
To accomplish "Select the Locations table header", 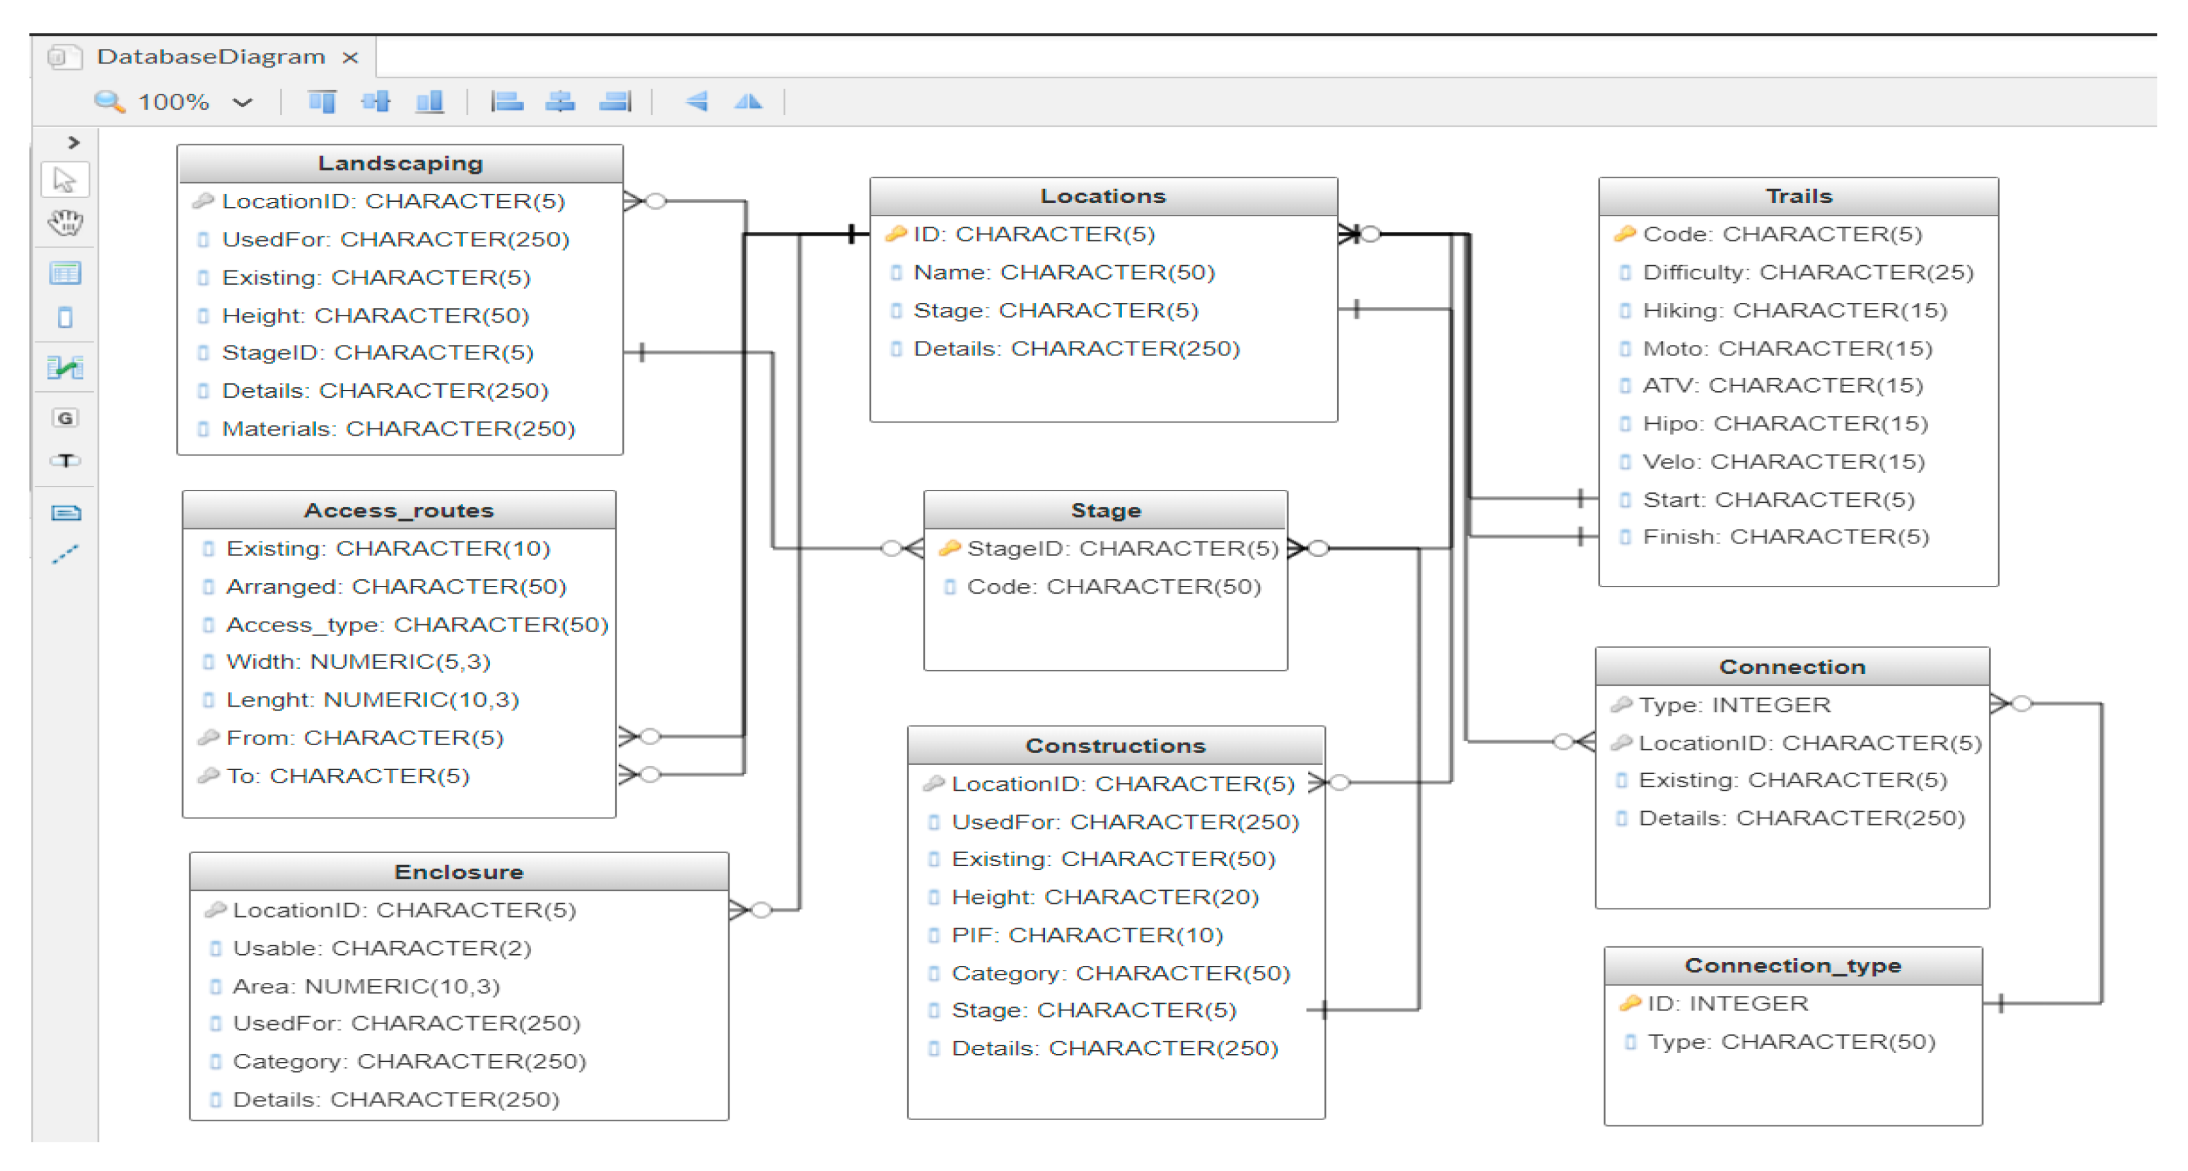I will click(1102, 196).
